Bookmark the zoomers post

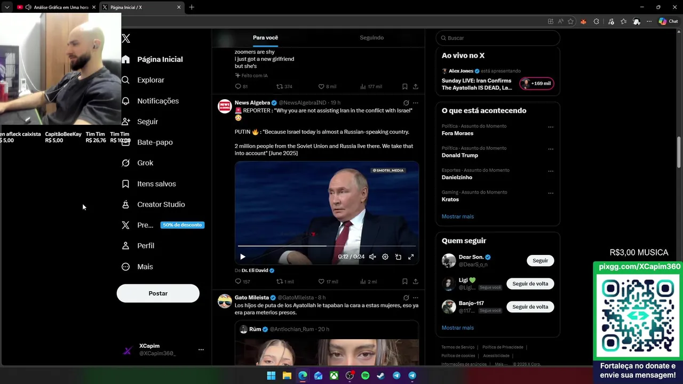pyautogui.click(x=405, y=86)
